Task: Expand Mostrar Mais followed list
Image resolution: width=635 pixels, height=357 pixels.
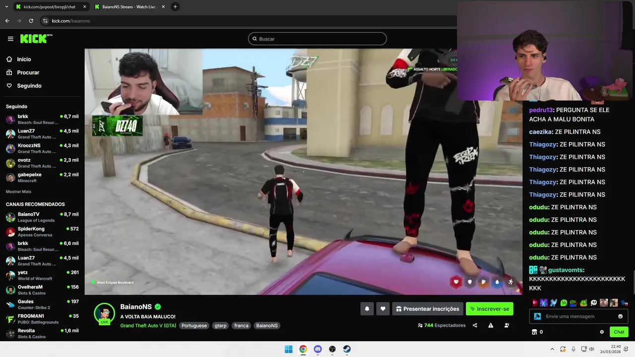Action: [x=18, y=191]
